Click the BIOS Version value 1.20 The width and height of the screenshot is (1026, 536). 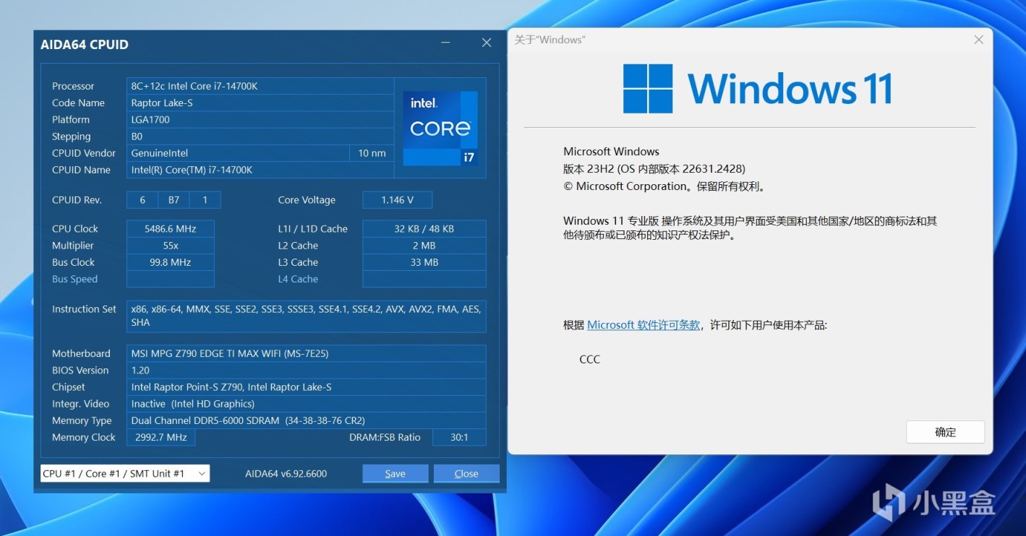click(x=307, y=371)
